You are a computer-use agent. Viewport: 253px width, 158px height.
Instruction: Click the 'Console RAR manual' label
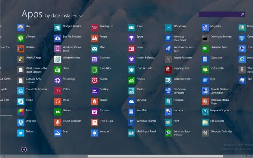pyautogui.click(x=33, y=80)
